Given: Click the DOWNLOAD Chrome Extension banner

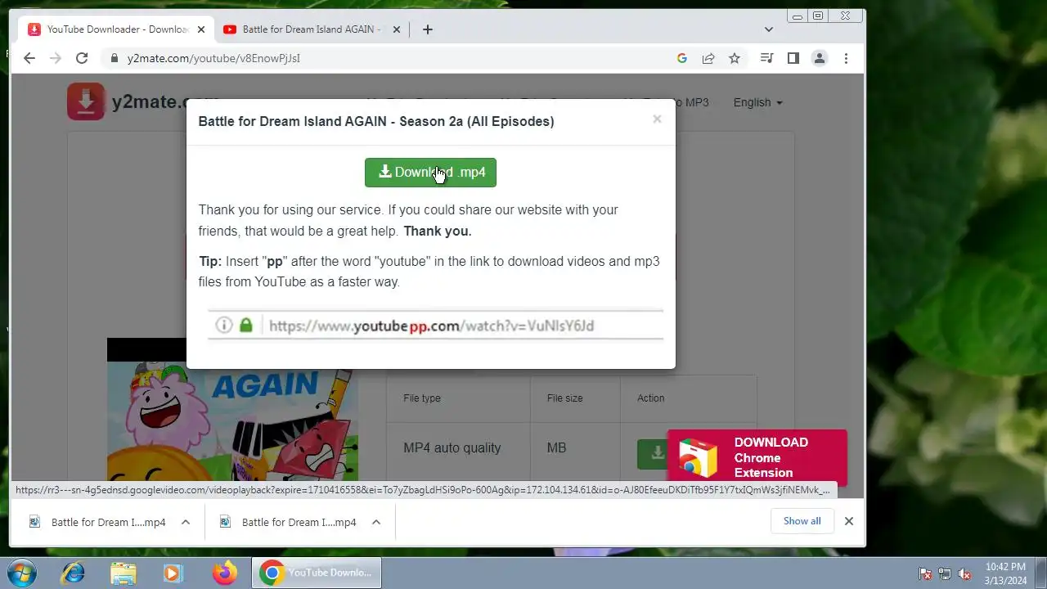Looking at the screenshot, I should point(757,457).
